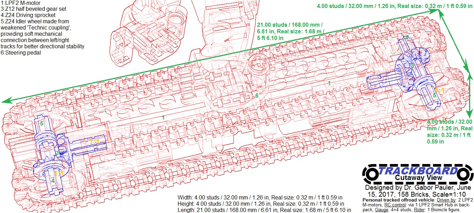
Task: Click the green '1' marker on the lower motor
Action: pos(163,118)
